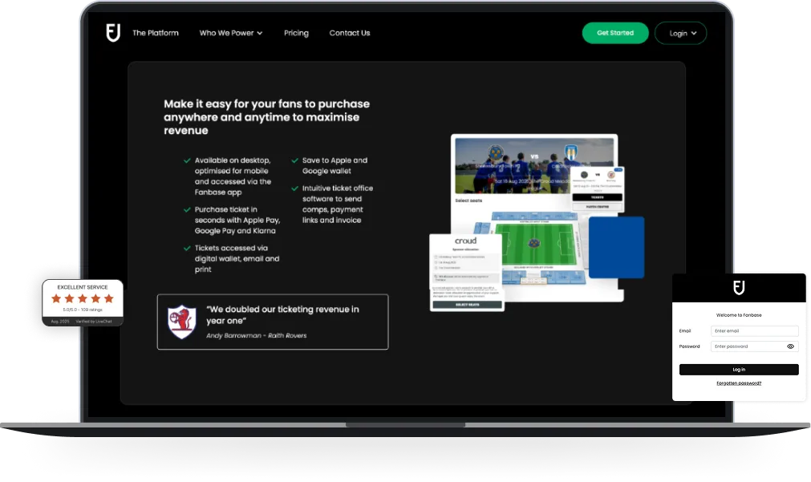Open the Login dropdown menu
Viewport: 811px width, 482px height.
680,33
